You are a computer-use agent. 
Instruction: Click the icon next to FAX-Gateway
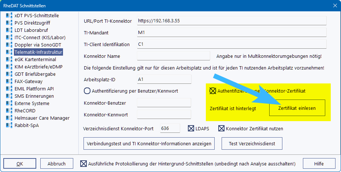[x=9, y=82]
